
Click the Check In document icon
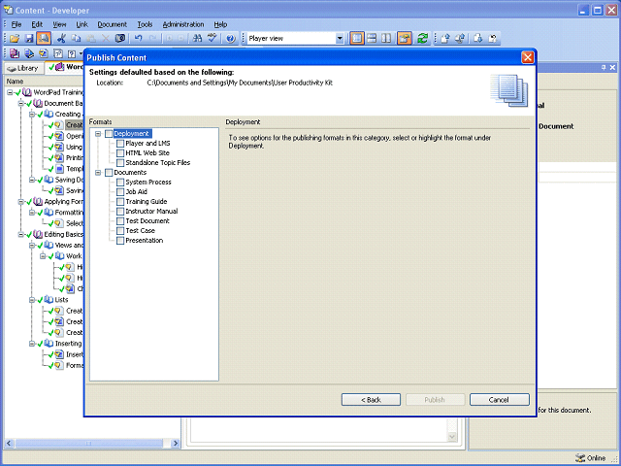[445, 39]
